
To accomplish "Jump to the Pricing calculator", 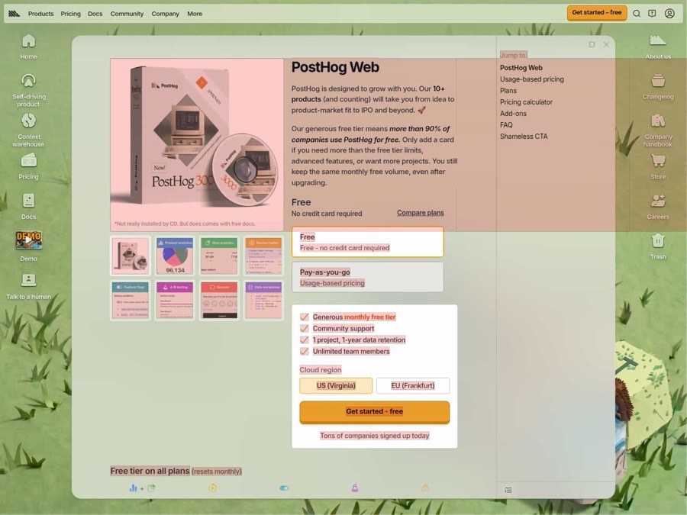I will (x=526, y=102).
